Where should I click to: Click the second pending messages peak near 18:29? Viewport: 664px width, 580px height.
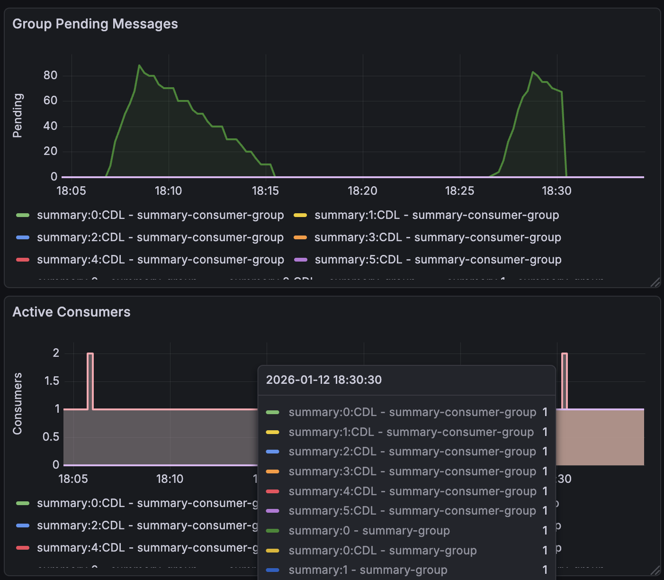pos(533,72)
